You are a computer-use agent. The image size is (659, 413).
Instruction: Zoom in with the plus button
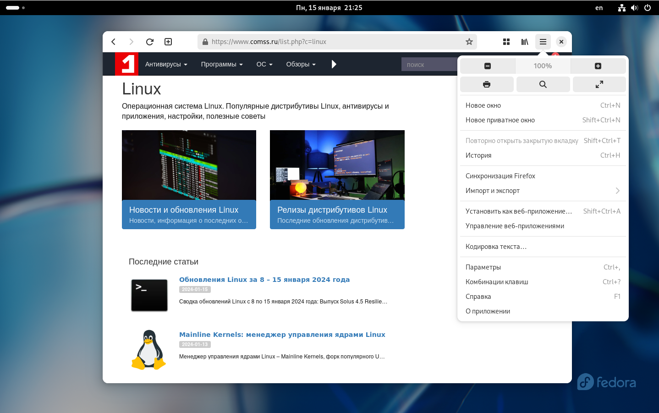pyautogui.click(x=598, y=66)
